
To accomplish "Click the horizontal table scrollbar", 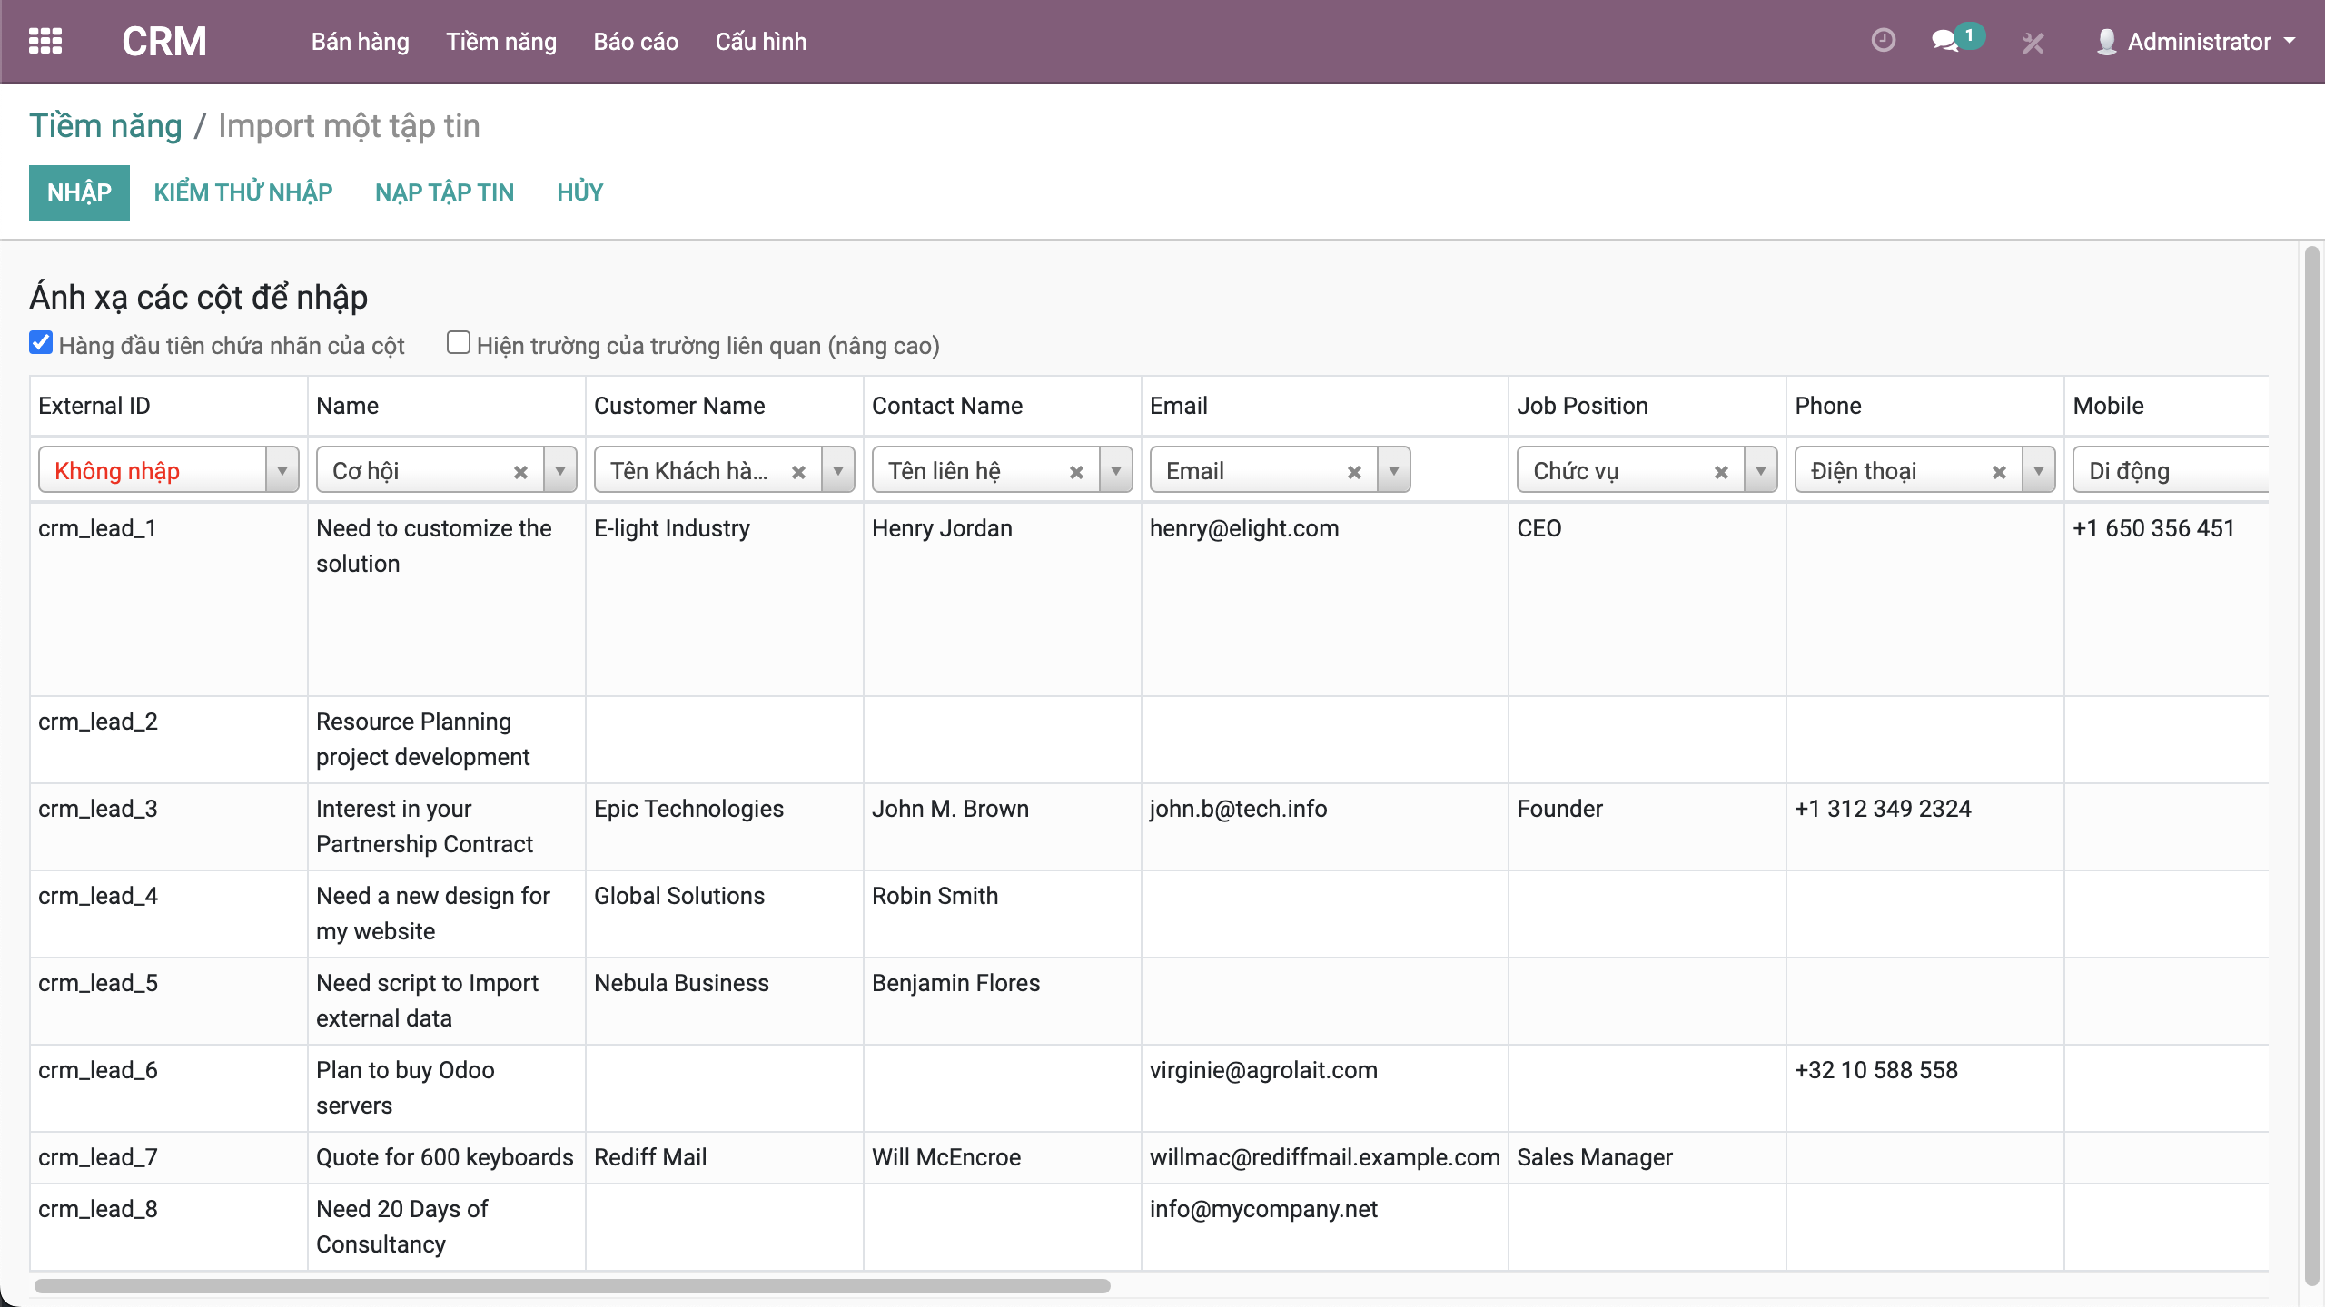I will point(572,1285).
